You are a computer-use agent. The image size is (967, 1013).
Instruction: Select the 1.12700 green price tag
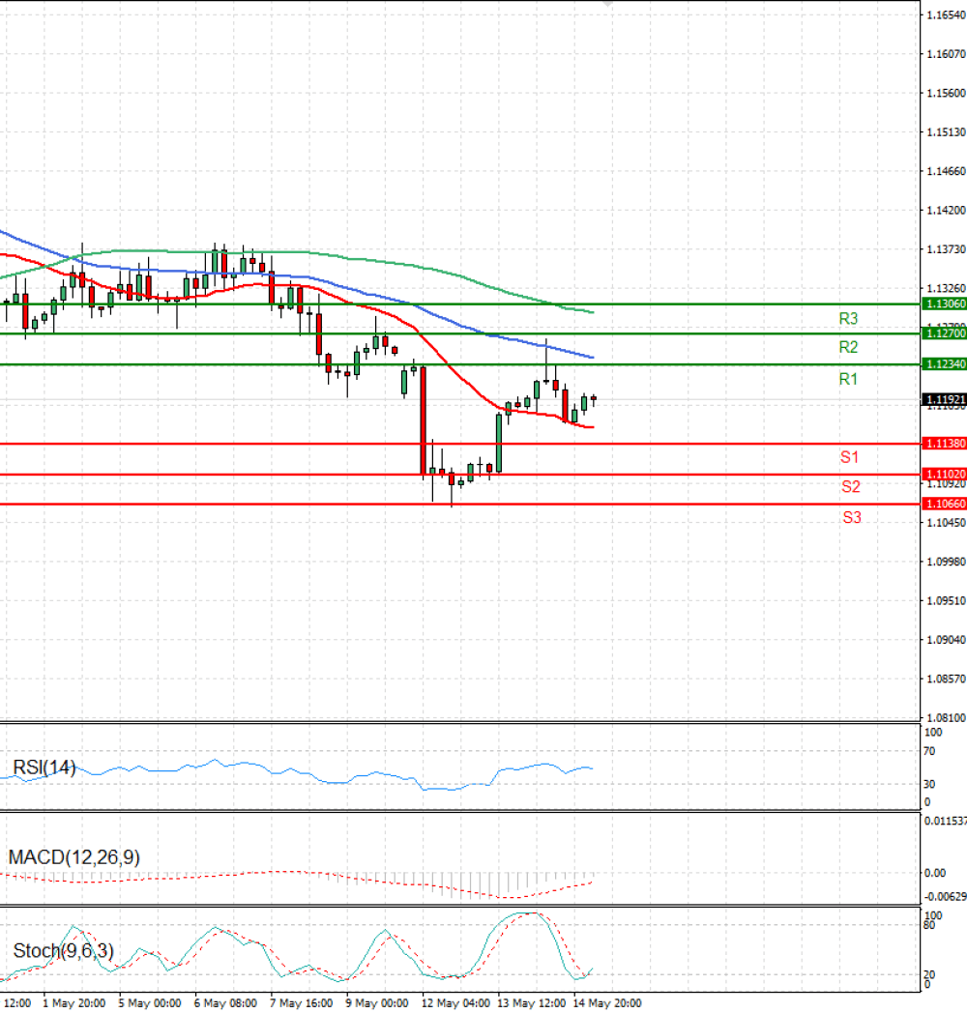coord(945,333)
